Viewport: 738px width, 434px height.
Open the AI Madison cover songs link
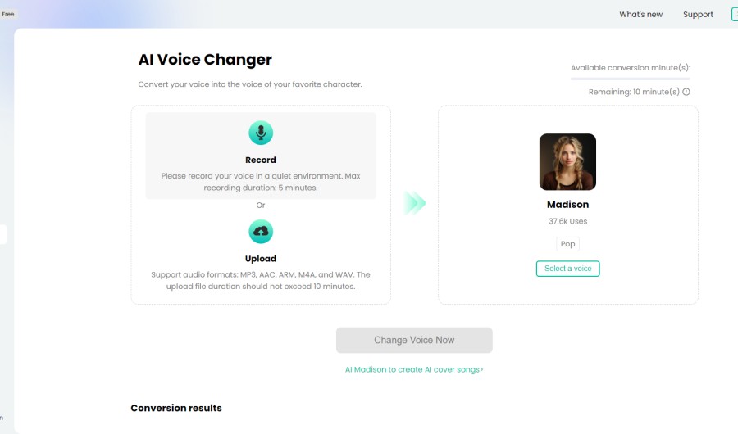414,369
